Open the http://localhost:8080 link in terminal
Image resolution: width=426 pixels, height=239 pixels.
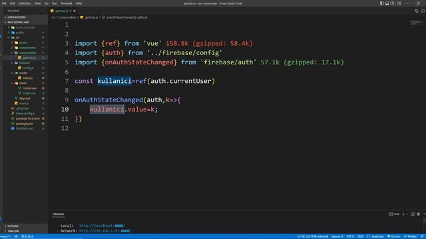tap(102, 226)
